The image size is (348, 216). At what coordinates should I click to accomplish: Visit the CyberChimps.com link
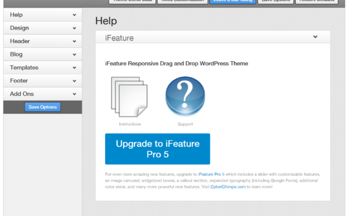pyautogui.click(x=228, y=187)
